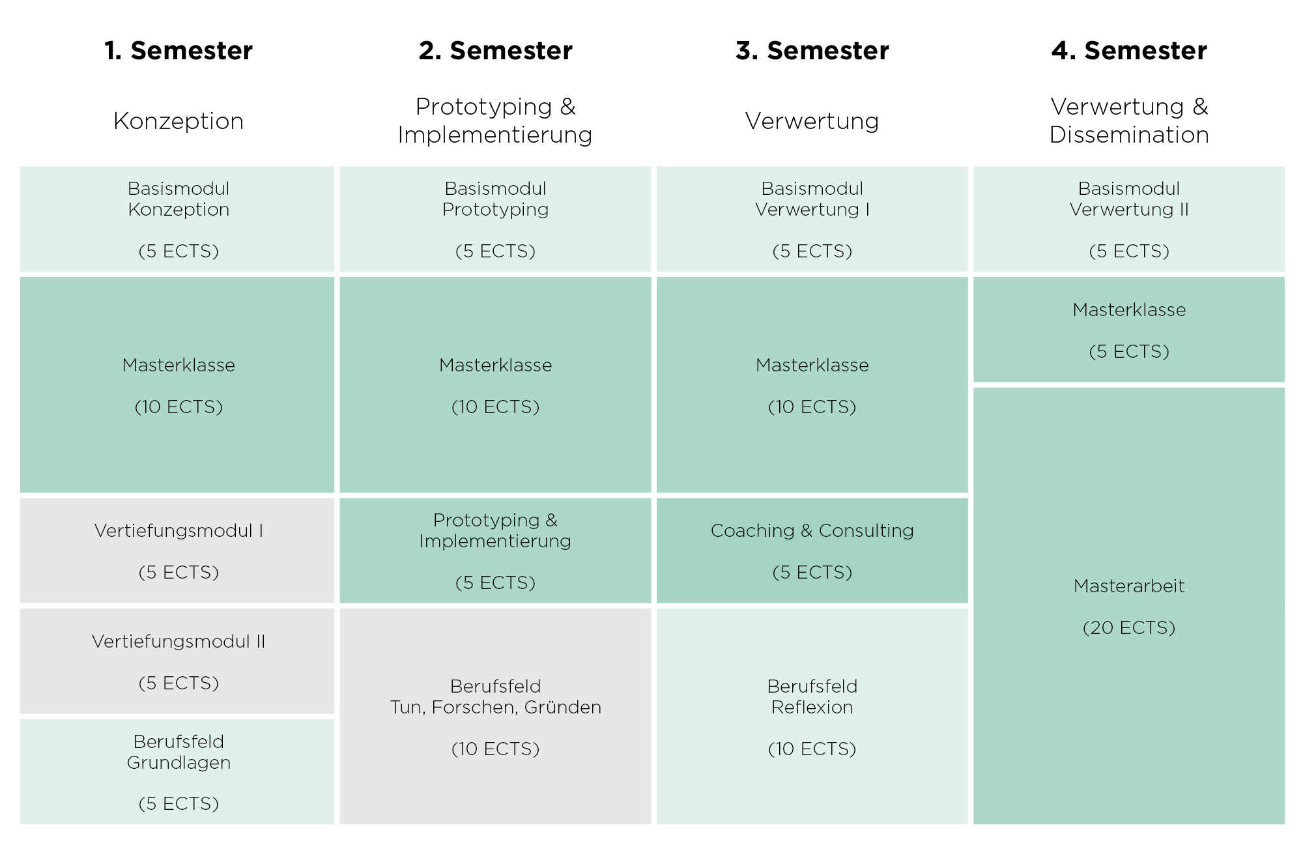1303x847 pixels.
Task: Select the 5 ECTS Masterklasse block
Action: click(x=1129, y=330)
